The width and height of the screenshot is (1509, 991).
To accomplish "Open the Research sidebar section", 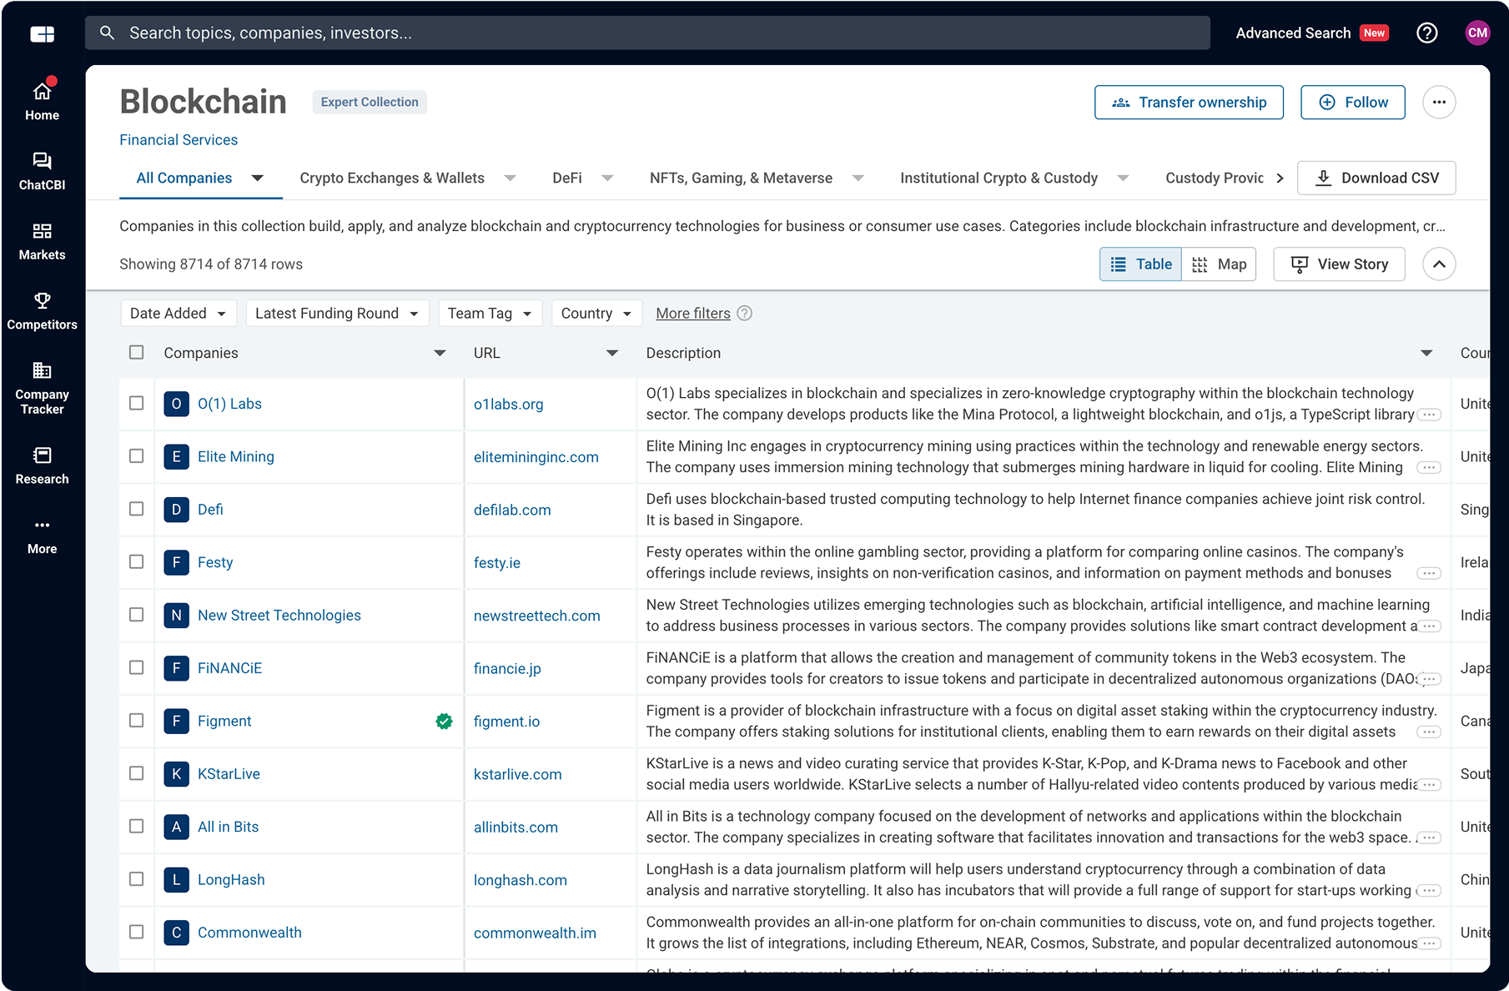I will click(x=42, y=465).
